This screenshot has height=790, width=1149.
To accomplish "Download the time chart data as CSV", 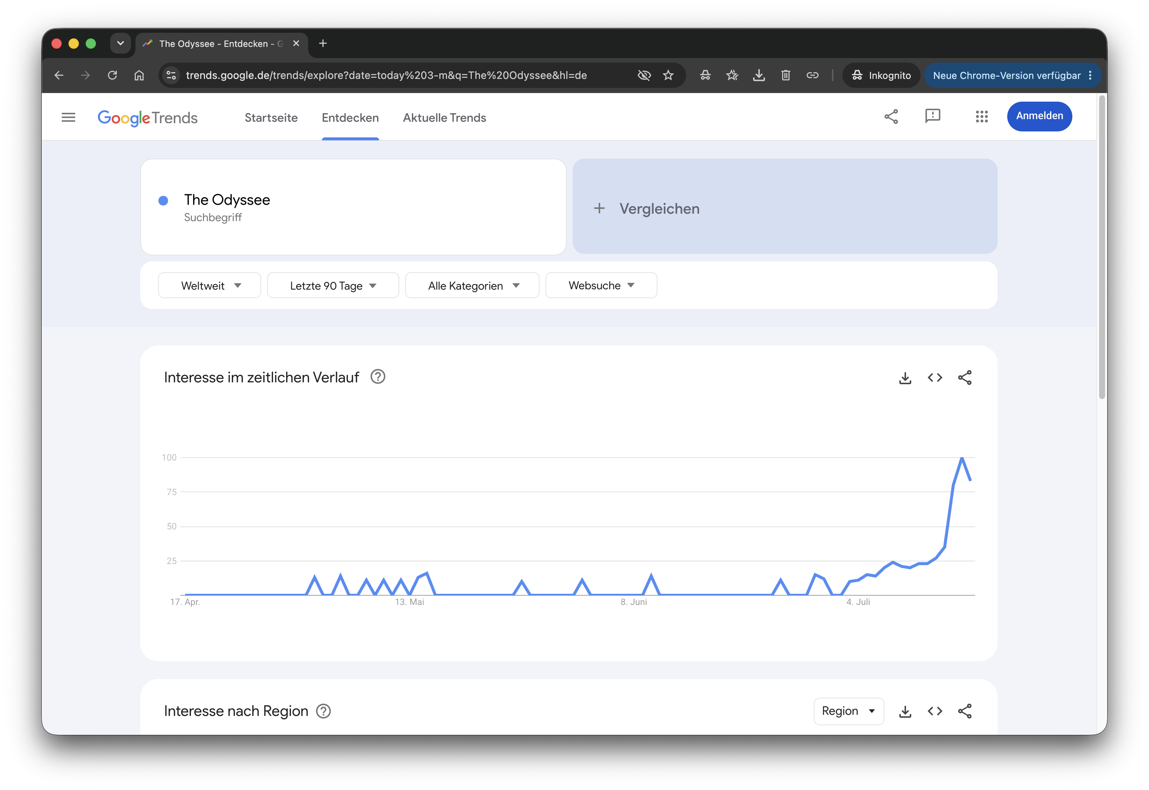I will [905, 378].
